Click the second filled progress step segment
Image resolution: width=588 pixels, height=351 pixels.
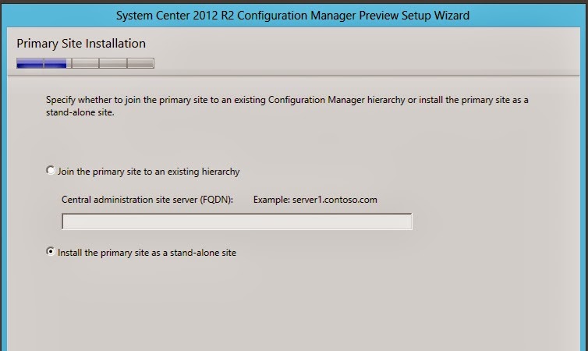57,63
